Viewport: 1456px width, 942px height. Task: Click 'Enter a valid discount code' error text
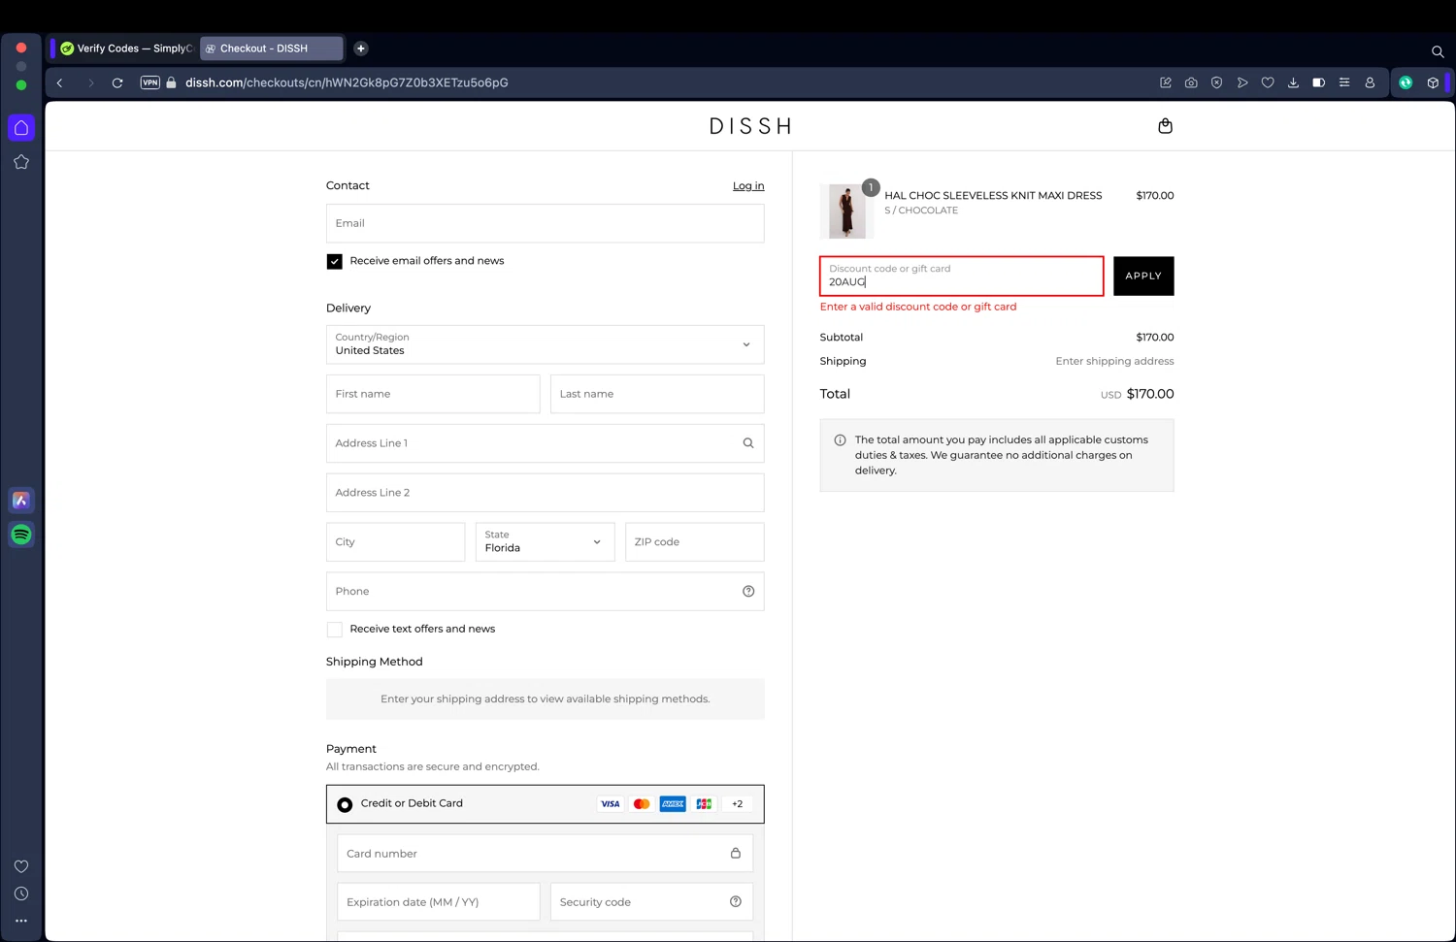(x=918, y=307)
